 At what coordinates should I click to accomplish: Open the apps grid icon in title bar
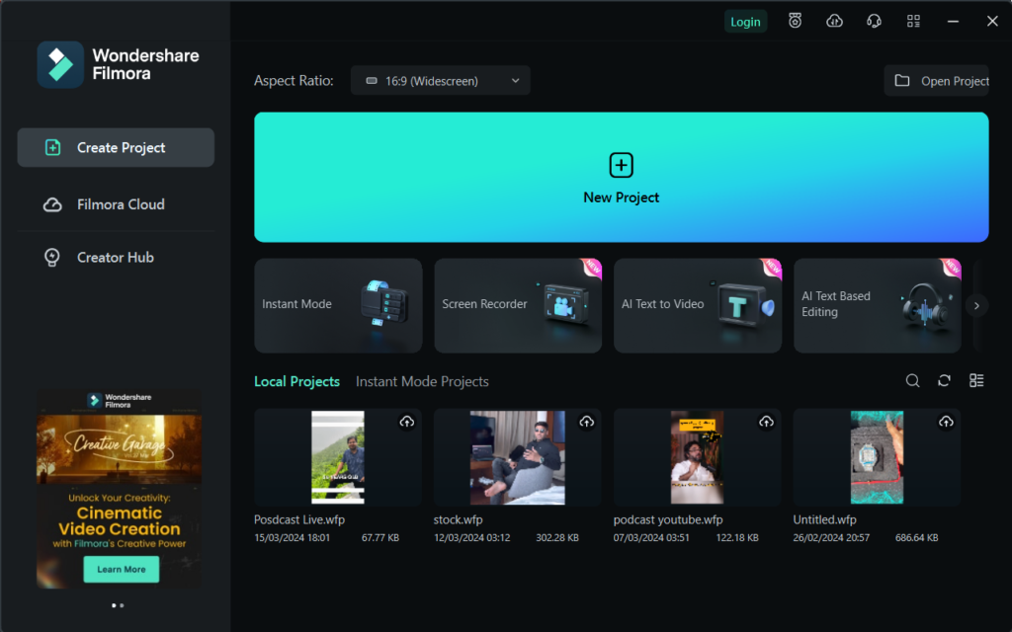coord(913,21)
